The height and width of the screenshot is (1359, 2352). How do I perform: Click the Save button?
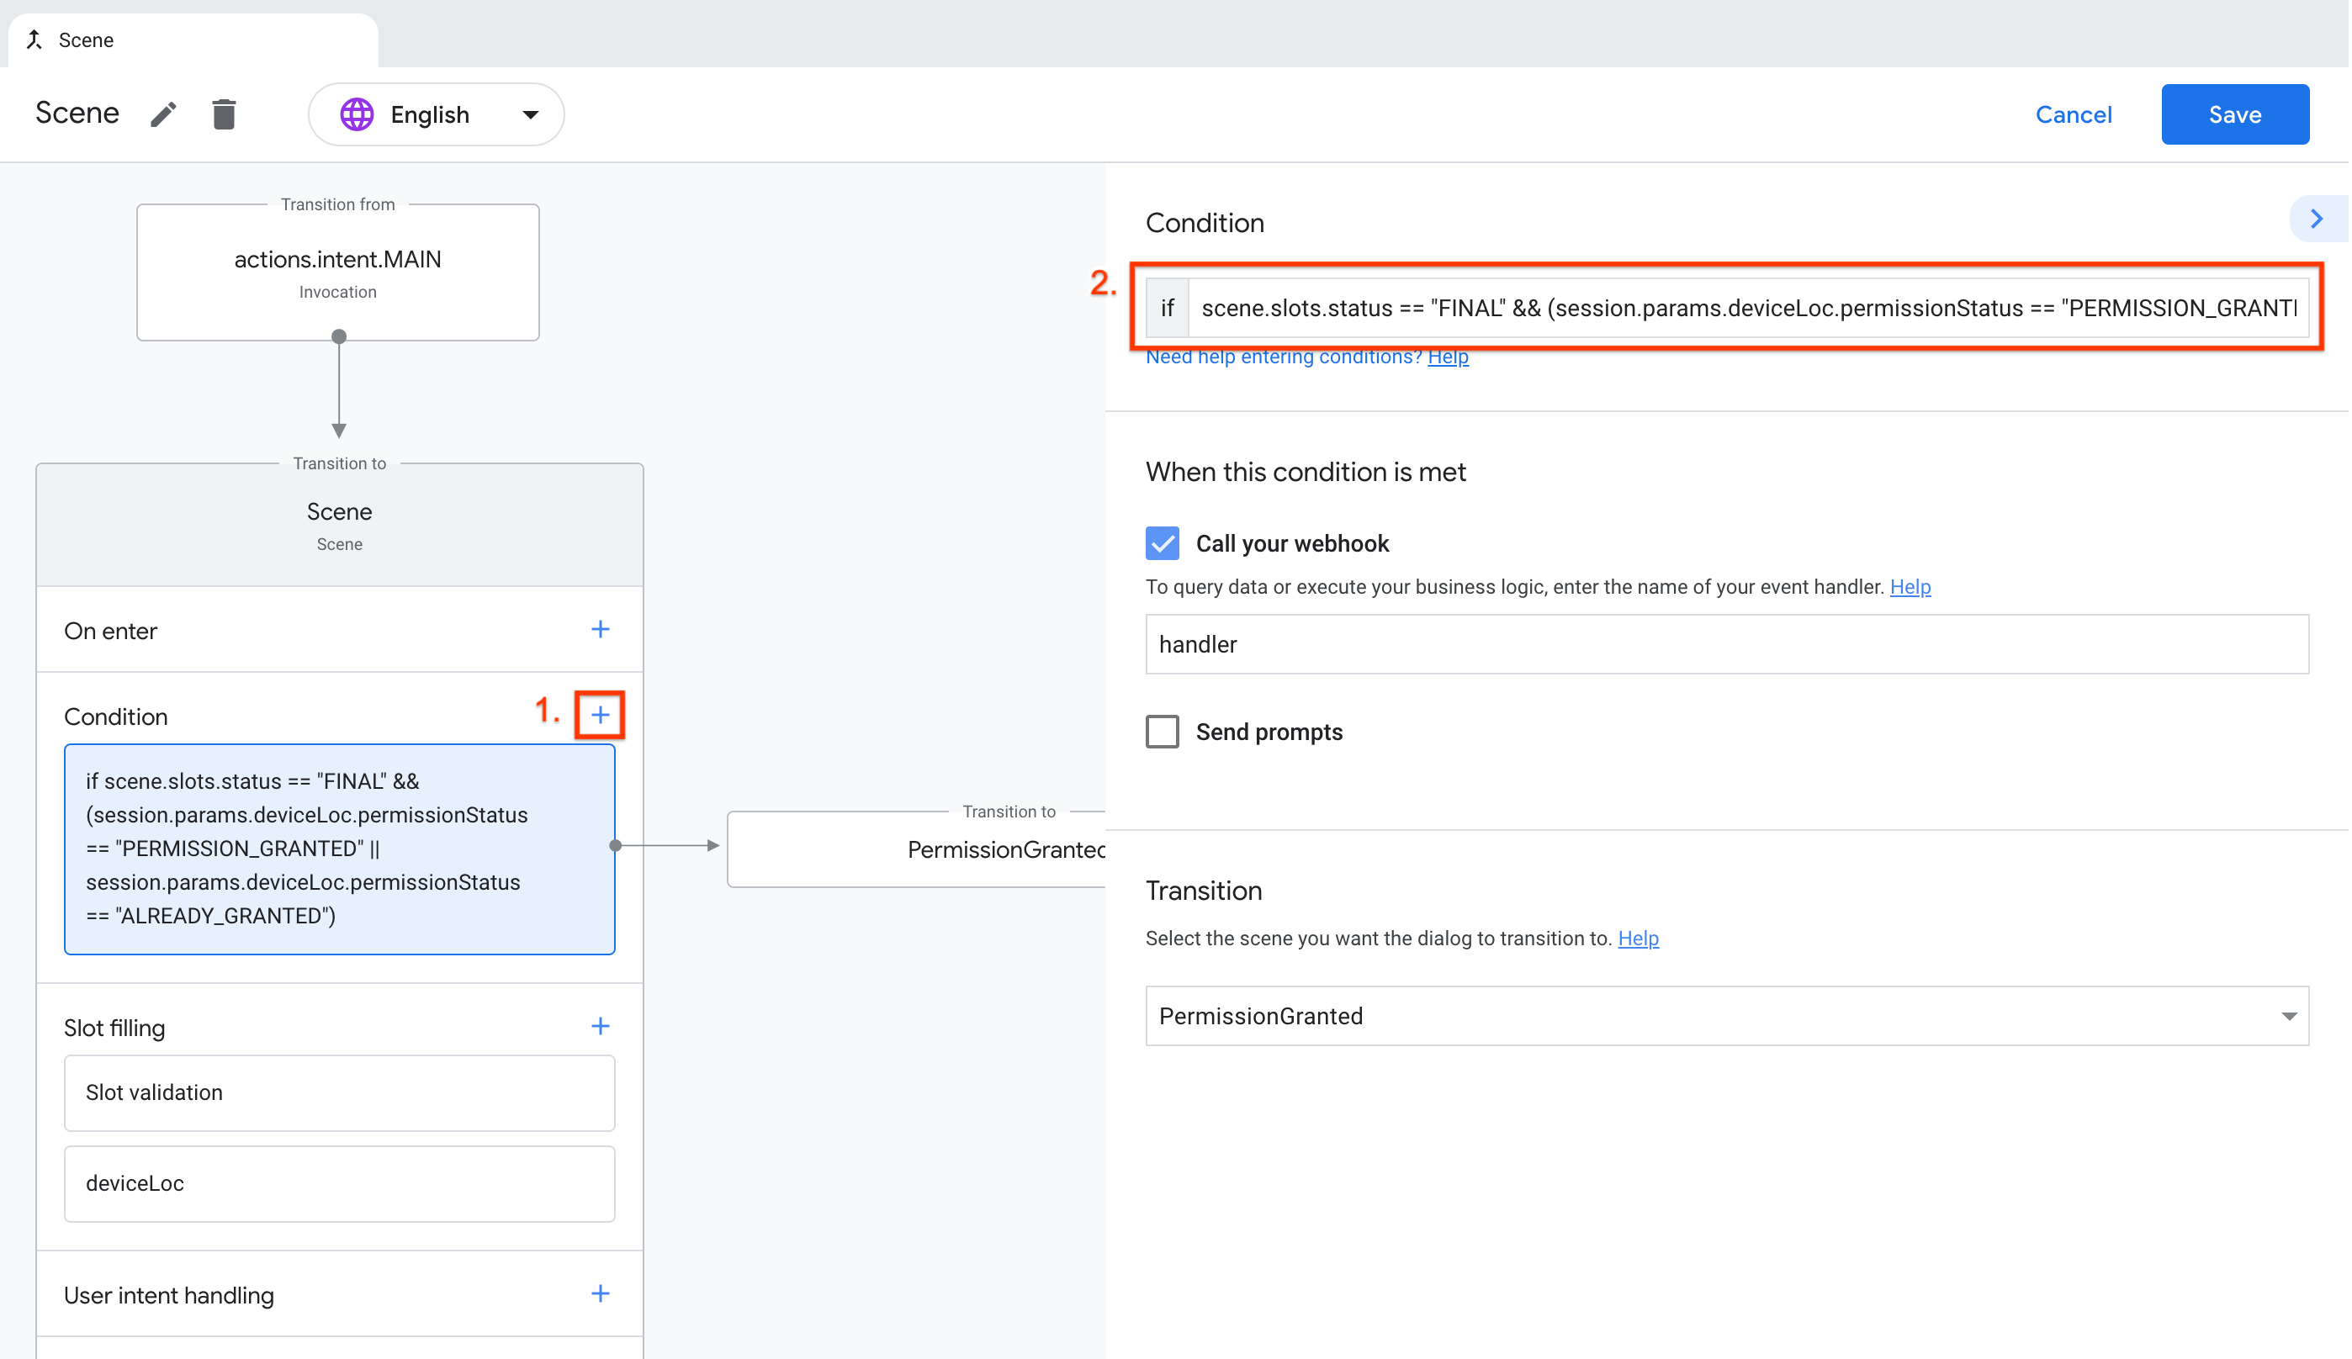pos(2234,114)
